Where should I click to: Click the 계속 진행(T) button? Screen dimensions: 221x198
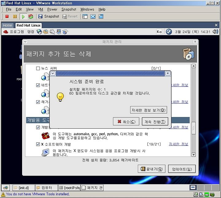[x=155, y=122]
